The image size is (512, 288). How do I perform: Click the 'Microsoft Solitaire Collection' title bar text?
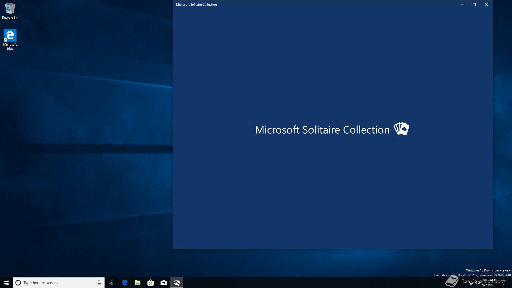tap(196, 5)
